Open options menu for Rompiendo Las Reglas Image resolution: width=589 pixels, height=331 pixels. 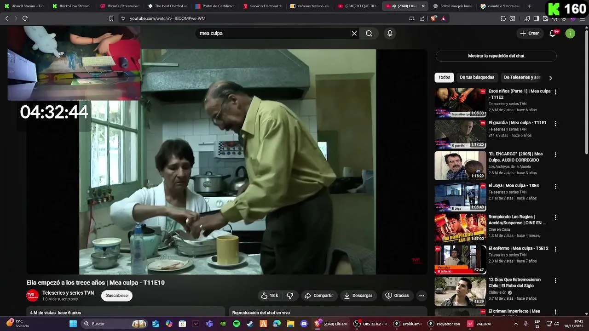(x=555, y=217)
